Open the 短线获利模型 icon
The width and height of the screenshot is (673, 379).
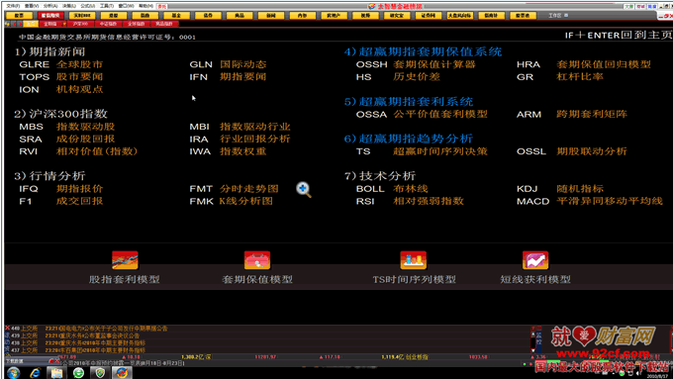pos(535,260)
